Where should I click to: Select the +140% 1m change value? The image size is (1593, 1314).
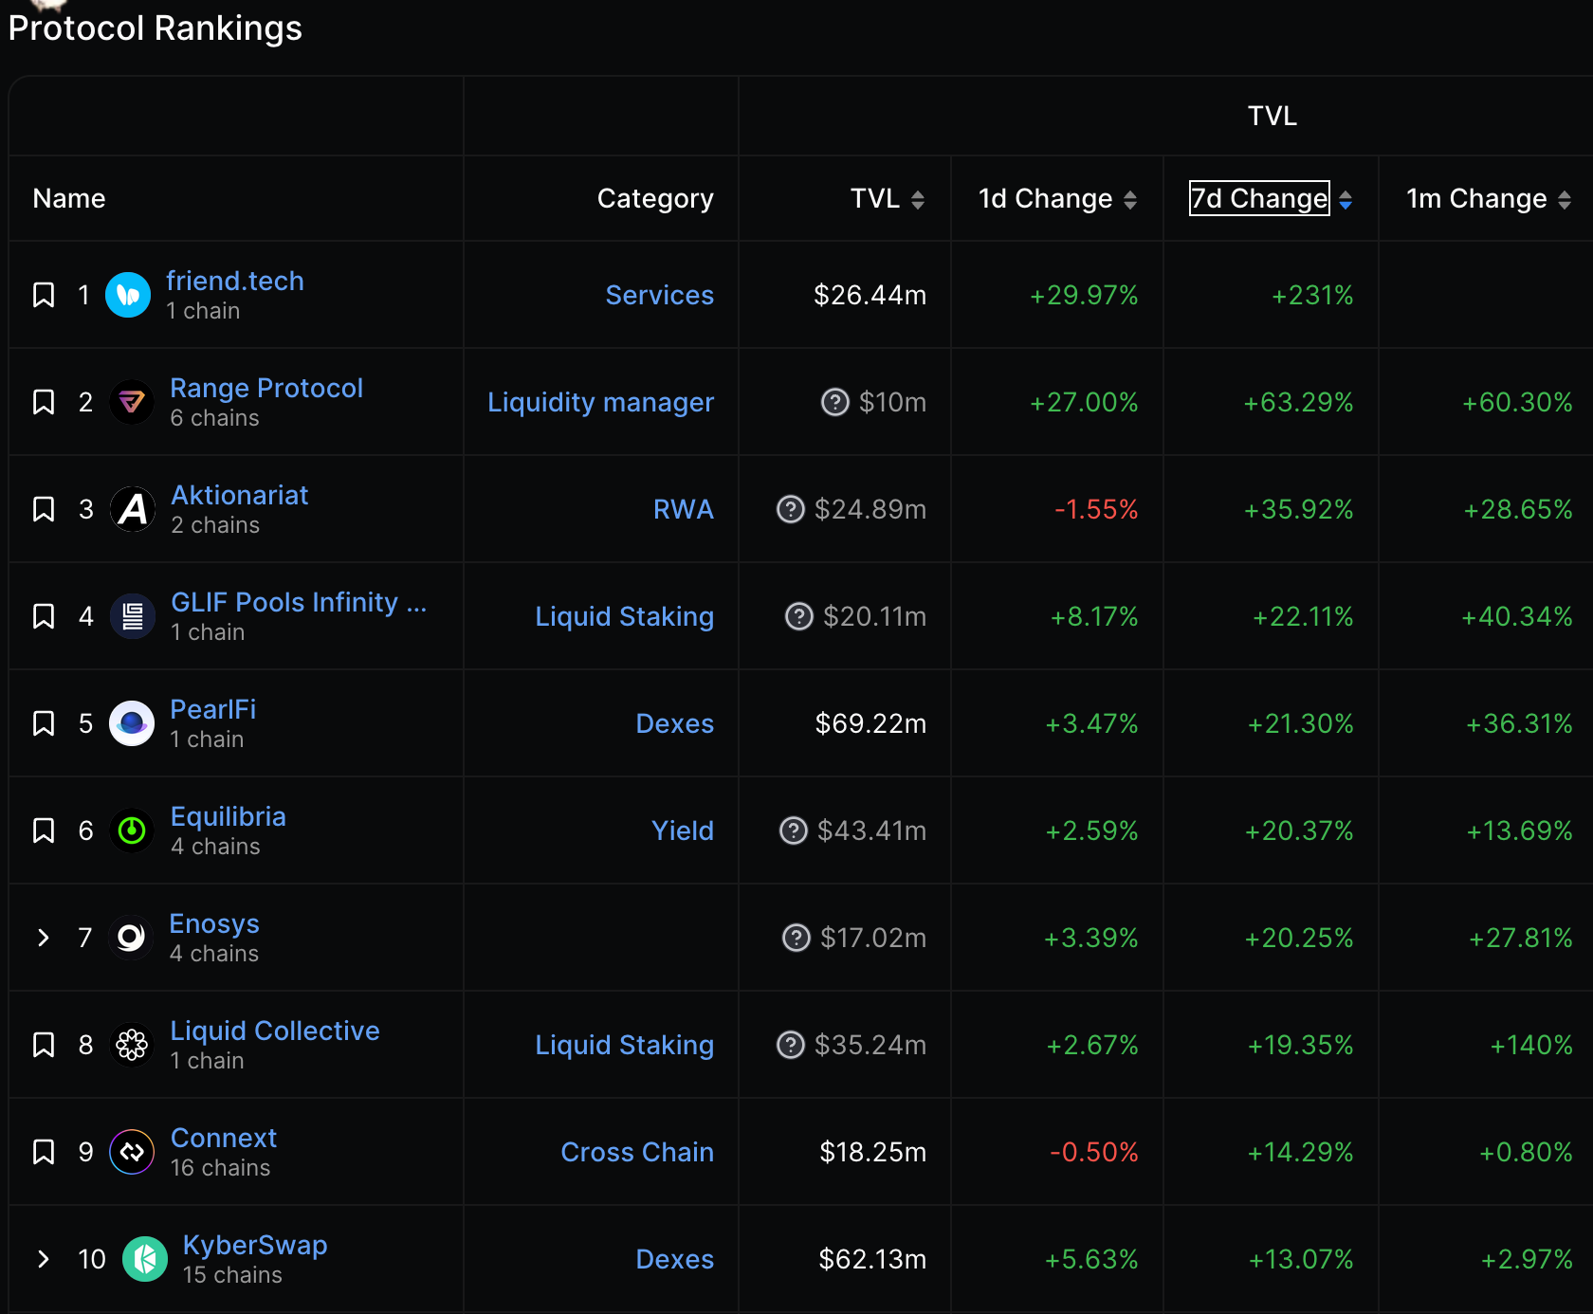point(1531,1045)
